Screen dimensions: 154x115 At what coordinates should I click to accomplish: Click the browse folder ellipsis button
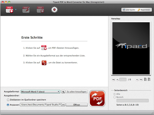click(63, 104)
